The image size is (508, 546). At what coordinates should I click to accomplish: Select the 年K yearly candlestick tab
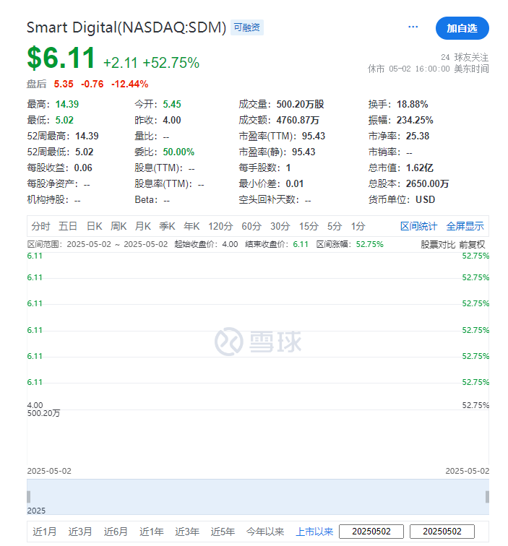[x=191, y=226]
